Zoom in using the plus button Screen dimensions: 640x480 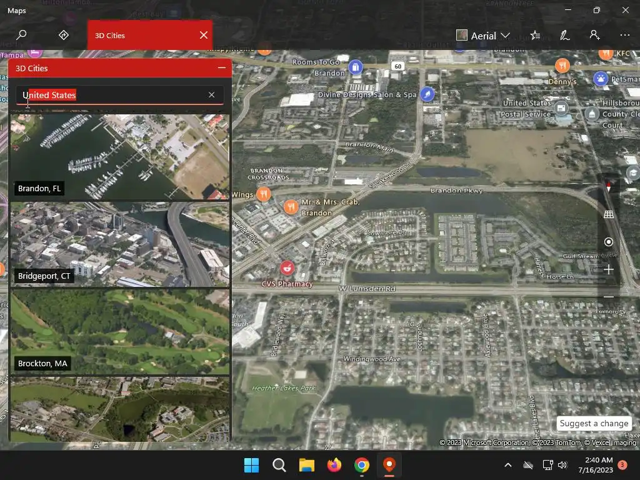click(x=608, y=269)
